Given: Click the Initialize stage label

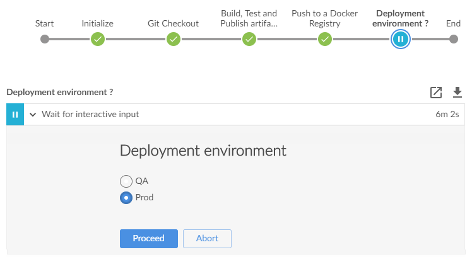Looking at the screenshot, I should point(97,24).
